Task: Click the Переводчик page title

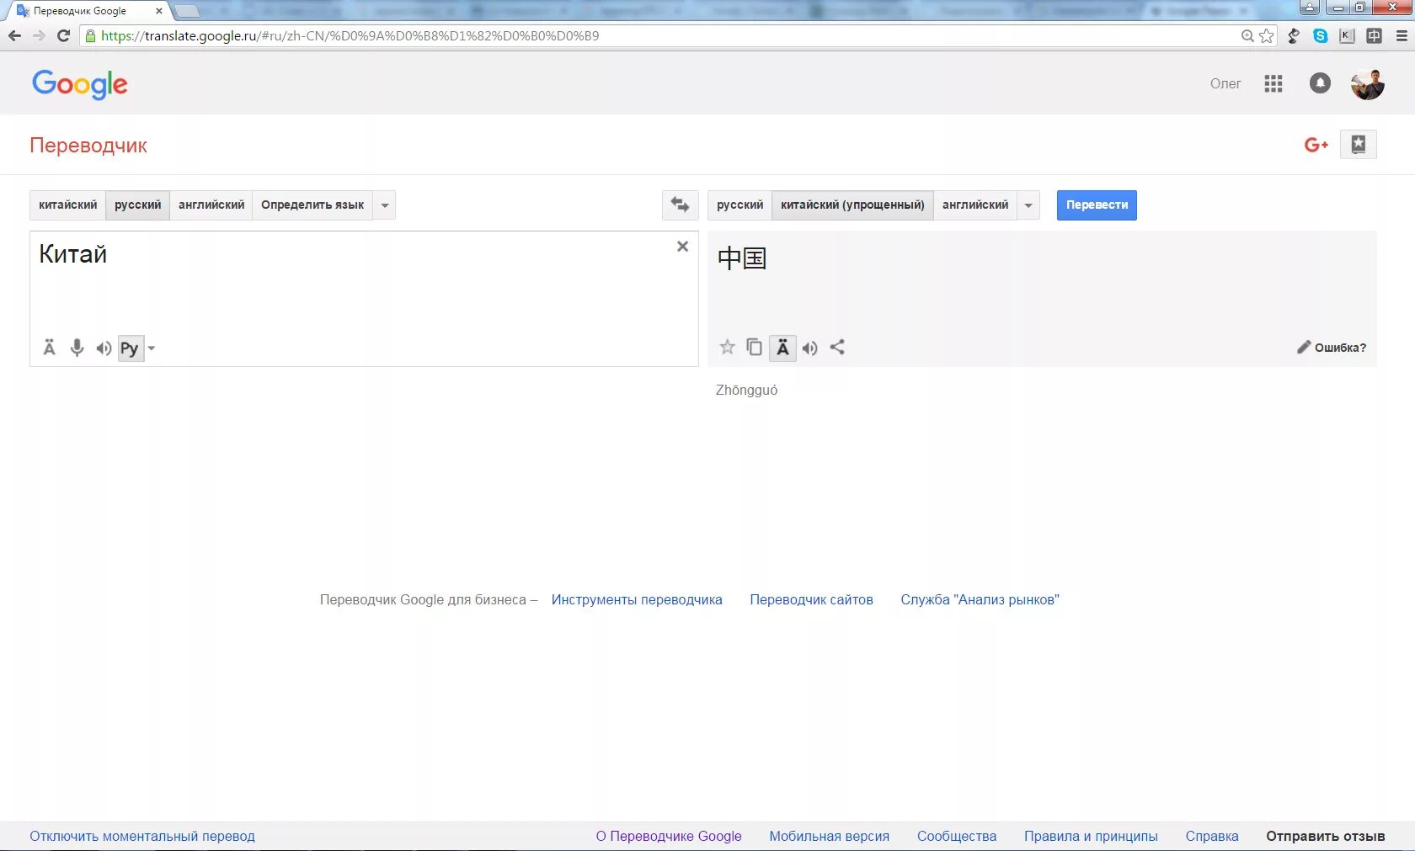Action: [88, 146]
